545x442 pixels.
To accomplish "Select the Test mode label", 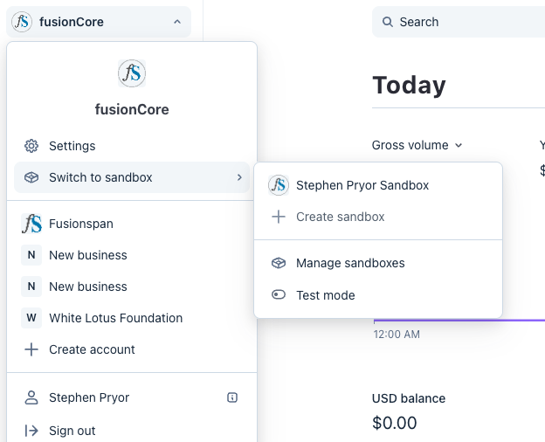I will (x=325, y=295).
